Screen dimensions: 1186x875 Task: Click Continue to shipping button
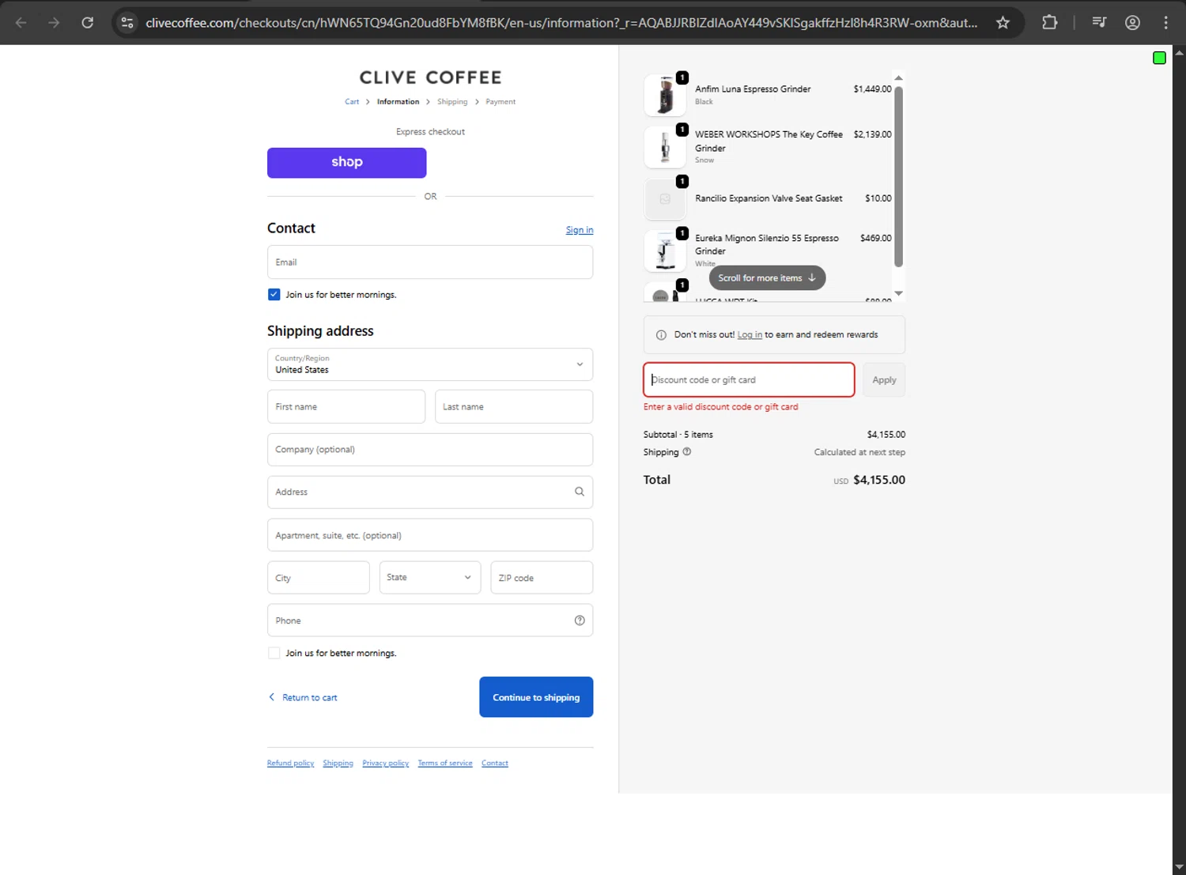[536, 697]
